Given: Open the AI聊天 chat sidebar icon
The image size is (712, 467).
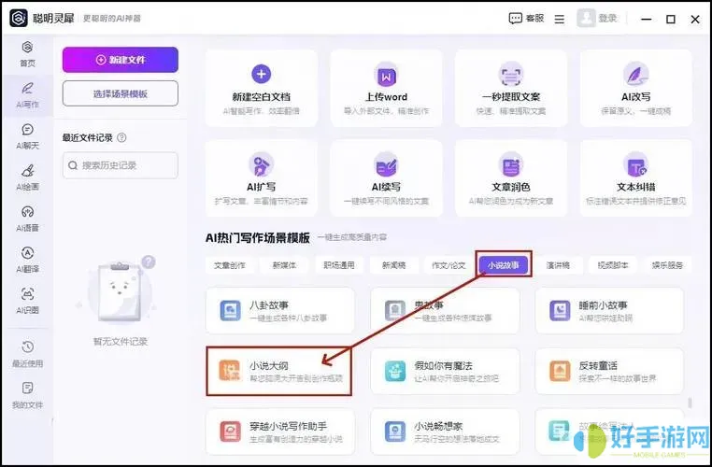Looking at the screenshot, I should point(27,130).
